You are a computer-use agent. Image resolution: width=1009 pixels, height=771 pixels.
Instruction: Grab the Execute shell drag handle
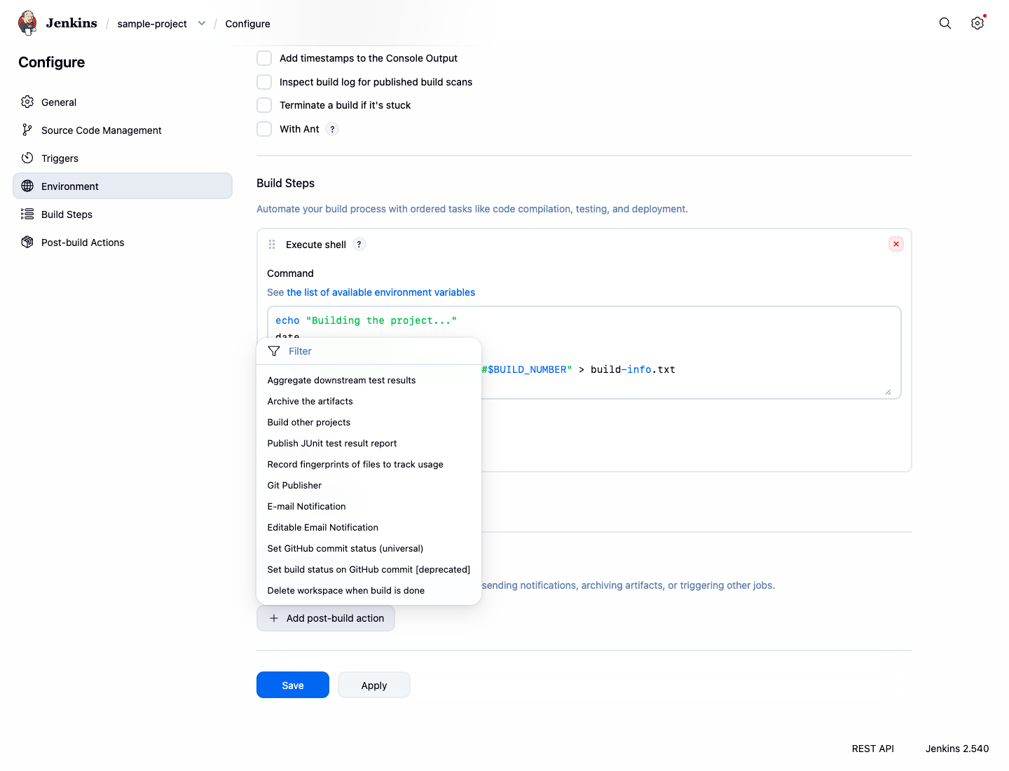pos(272,245)
